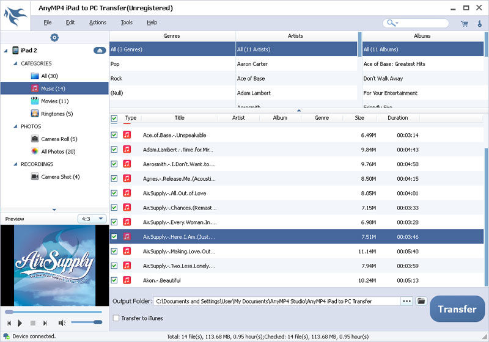Play the preview track

(x=20, y=323)
